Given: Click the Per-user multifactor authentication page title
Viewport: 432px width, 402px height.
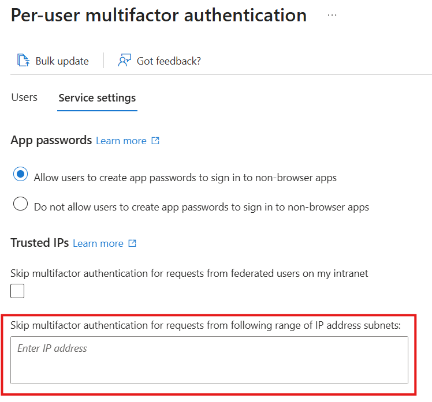Looking at the screenshot, I should [x=159, y=15].
